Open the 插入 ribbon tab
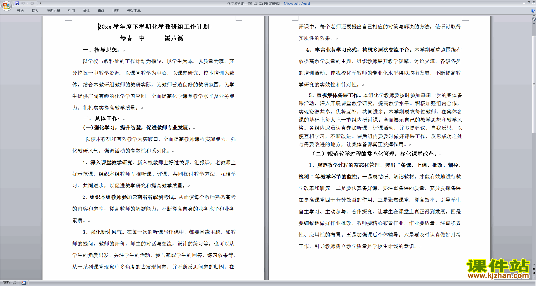The width and height of the screenshot is (536, 286). [x=35, y=11]
